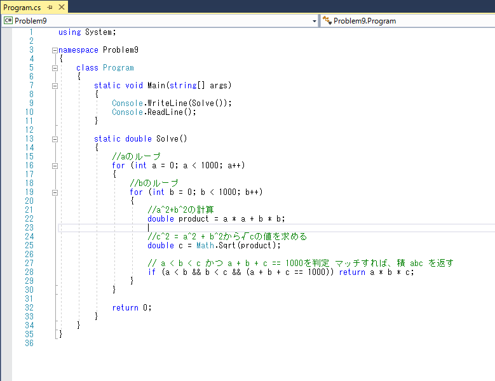Click the class icon beside Problem9.Program
This screenshot has height=381, width=495.
tap(327, 20)
